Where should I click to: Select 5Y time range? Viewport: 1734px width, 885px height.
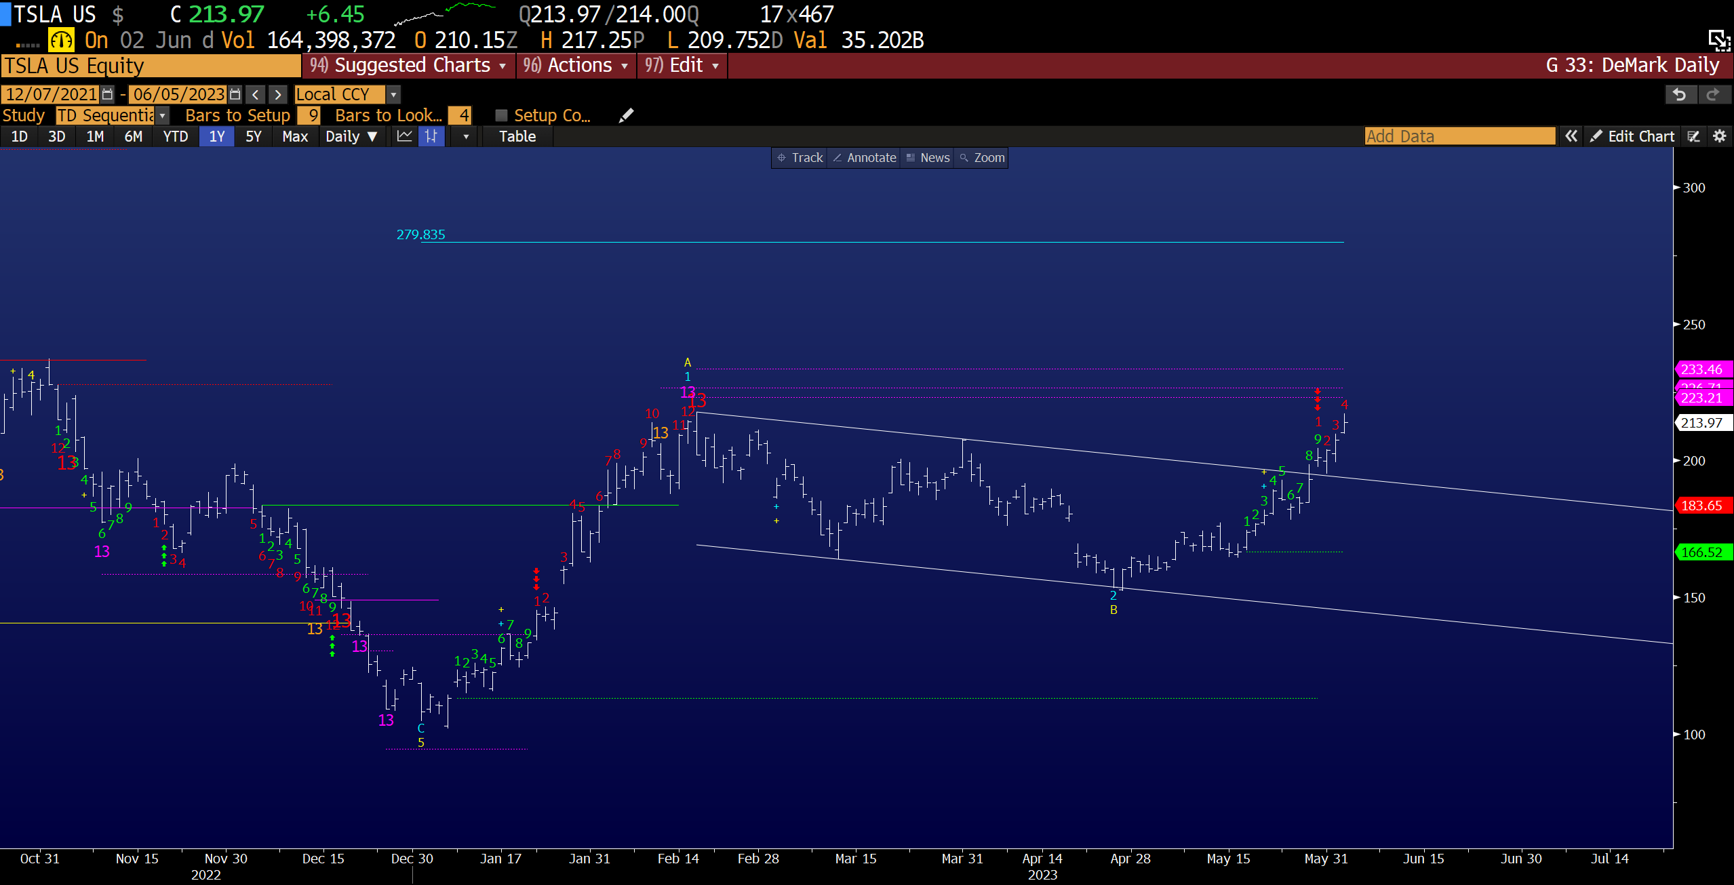click(253, 136)
